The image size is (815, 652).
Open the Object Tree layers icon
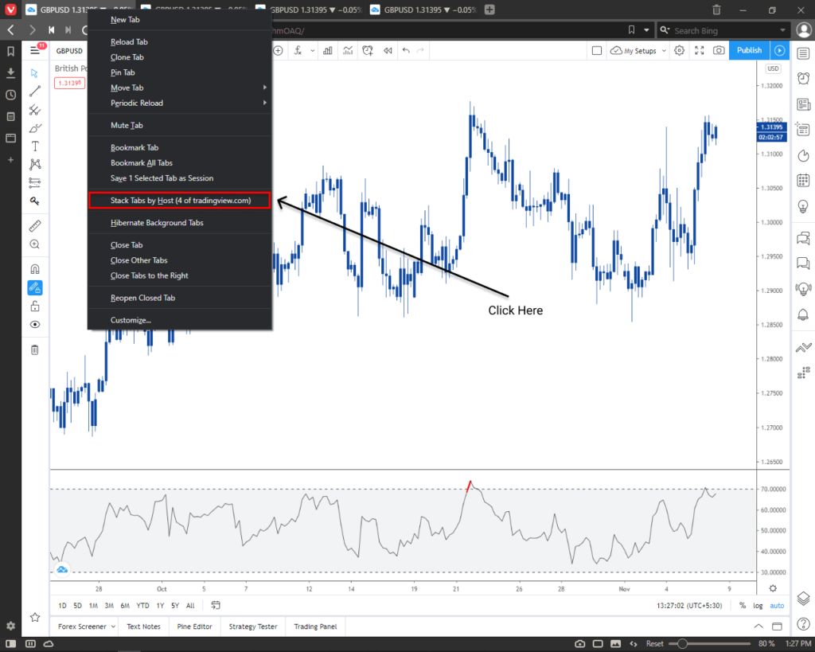[803, 599]
